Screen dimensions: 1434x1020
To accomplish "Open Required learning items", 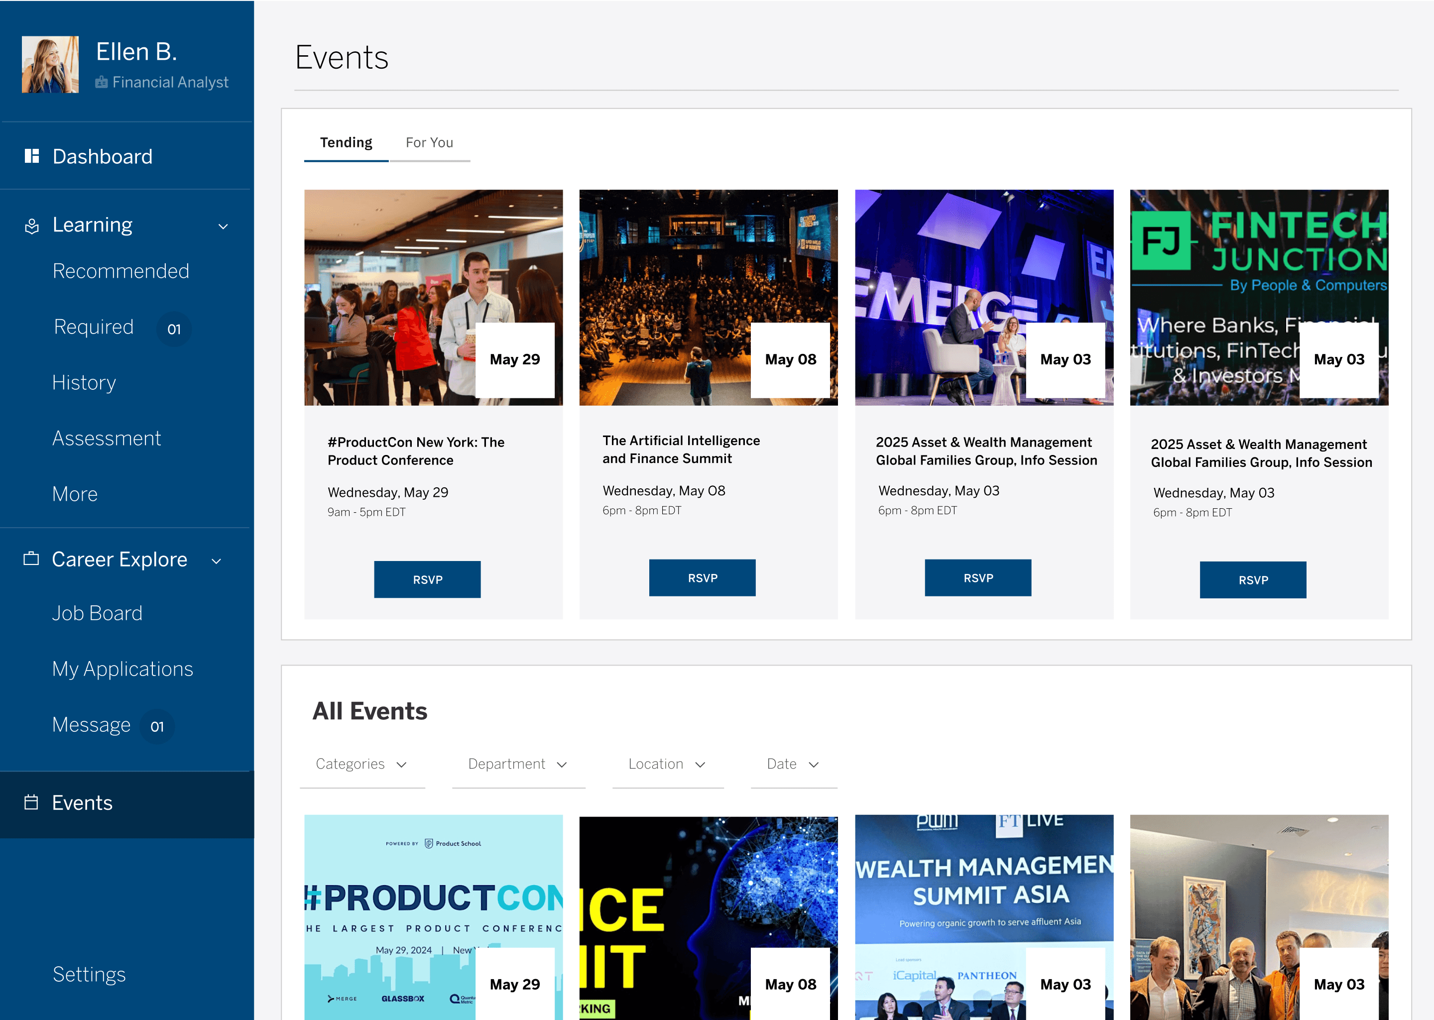I will (x=94, y=327).
